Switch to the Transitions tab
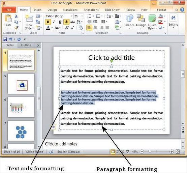 (x=70, y=10)
